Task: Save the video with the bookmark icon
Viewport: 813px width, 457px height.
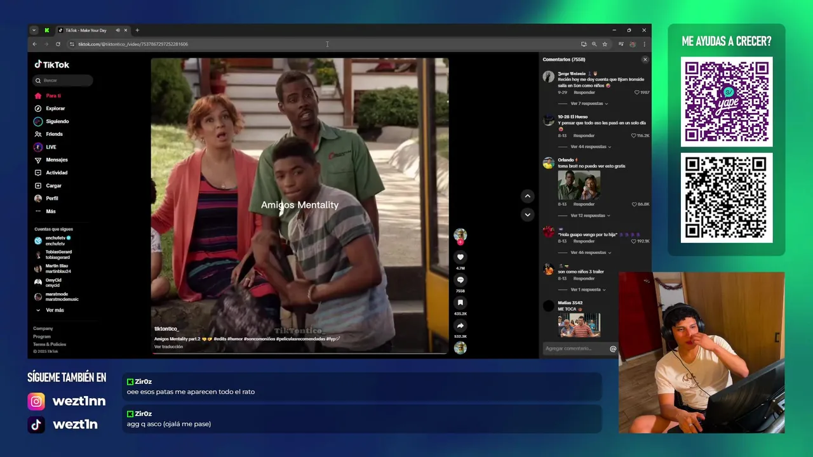Action: (460, 303)
